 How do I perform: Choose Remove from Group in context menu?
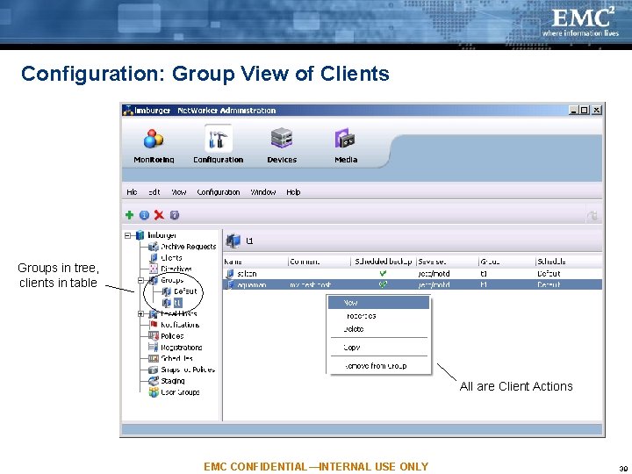point(378,366)
